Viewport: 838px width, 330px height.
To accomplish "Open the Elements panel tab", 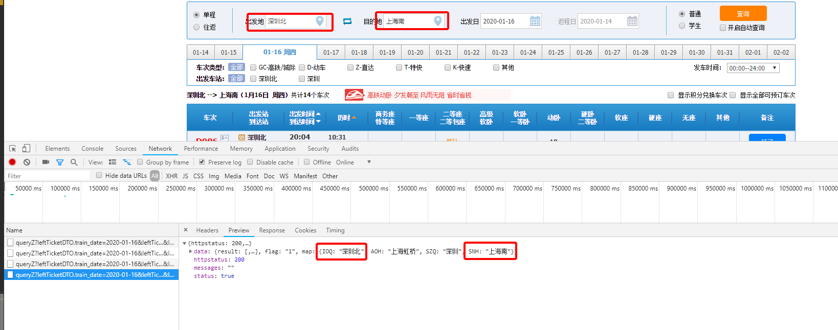I will 57,149.
